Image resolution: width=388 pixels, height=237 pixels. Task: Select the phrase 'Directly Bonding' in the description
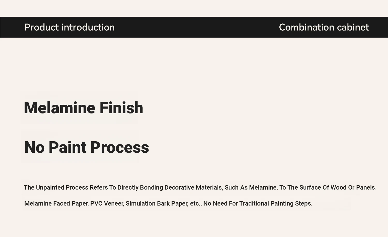[x=140, y=187]
